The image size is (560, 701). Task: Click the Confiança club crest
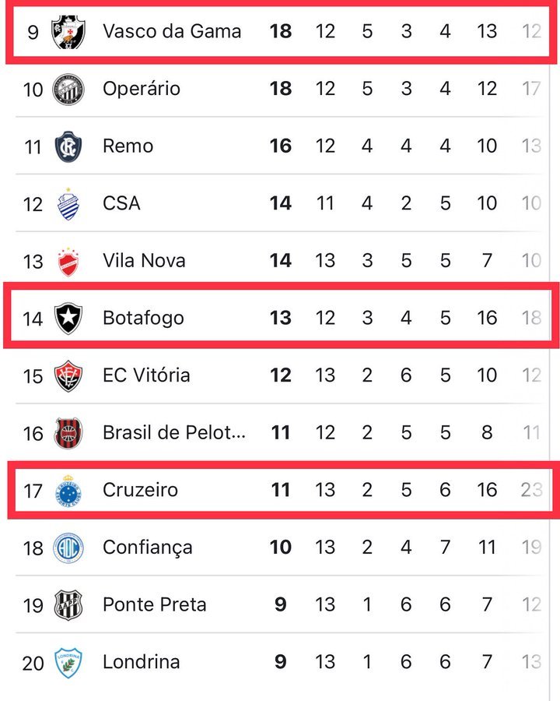tap(68, 548)
